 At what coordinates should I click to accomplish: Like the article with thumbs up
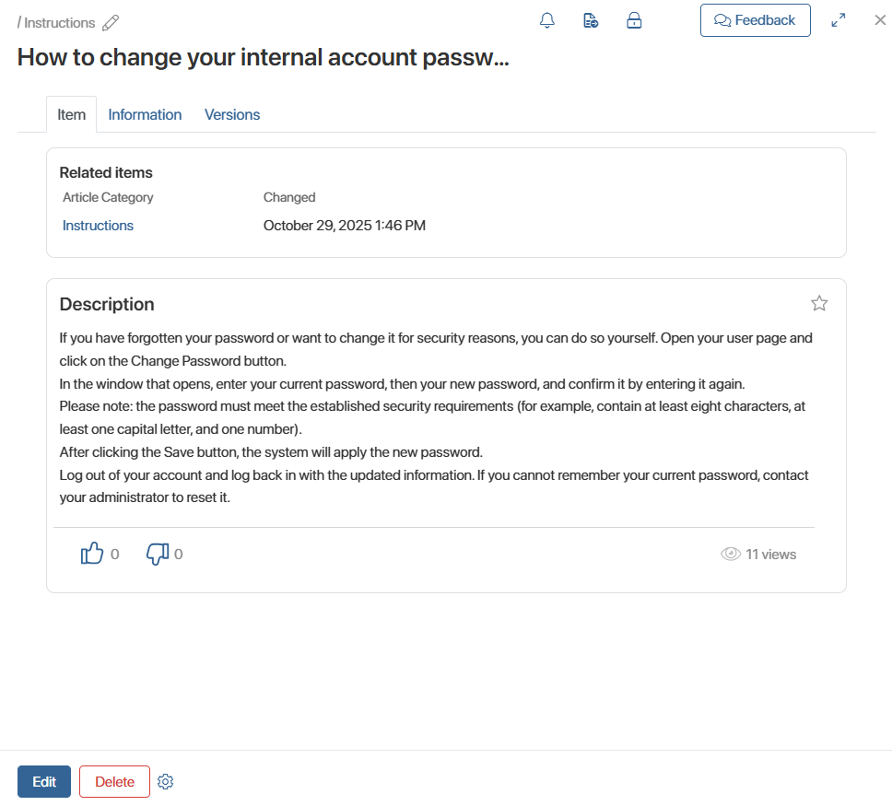click(x=92, y=554)
